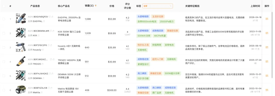
Task: Click listing date 2022-10-04
Action: (x=255, y=88)
